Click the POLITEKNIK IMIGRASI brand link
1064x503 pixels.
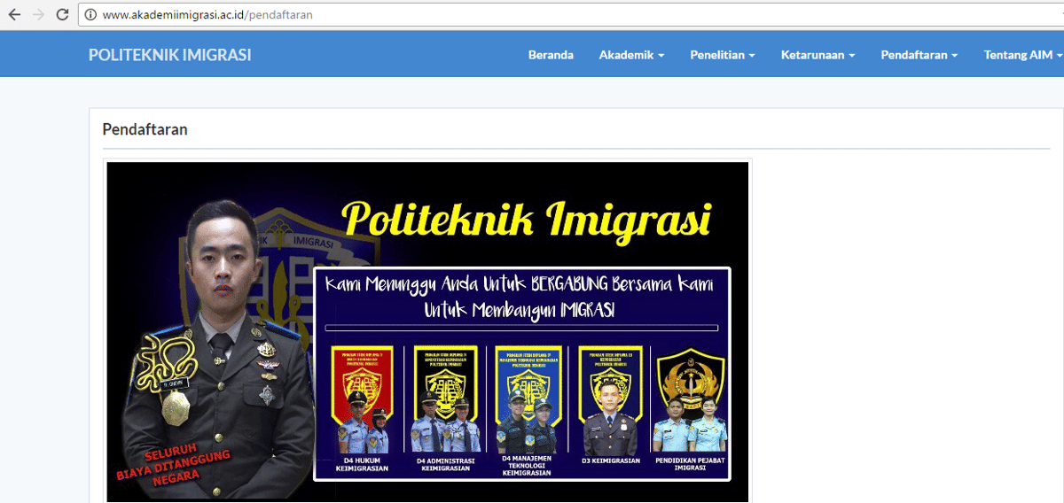pyautogui.click(x=169, y=55)
